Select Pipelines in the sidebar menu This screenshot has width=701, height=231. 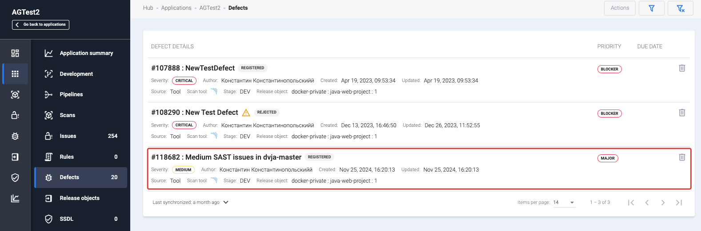(71, 94)
